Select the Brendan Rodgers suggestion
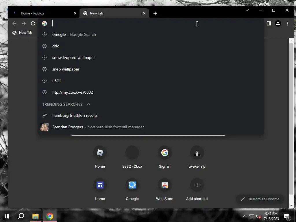Screen dimensions: 296x222 coord(151,127)
